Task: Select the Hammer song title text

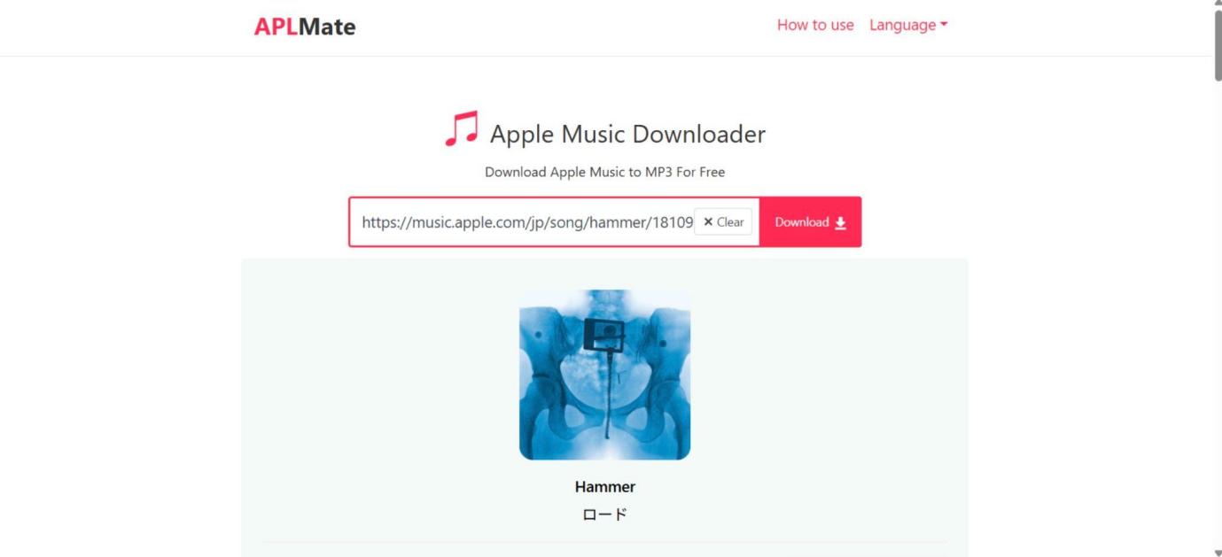Action: (605, 486)
